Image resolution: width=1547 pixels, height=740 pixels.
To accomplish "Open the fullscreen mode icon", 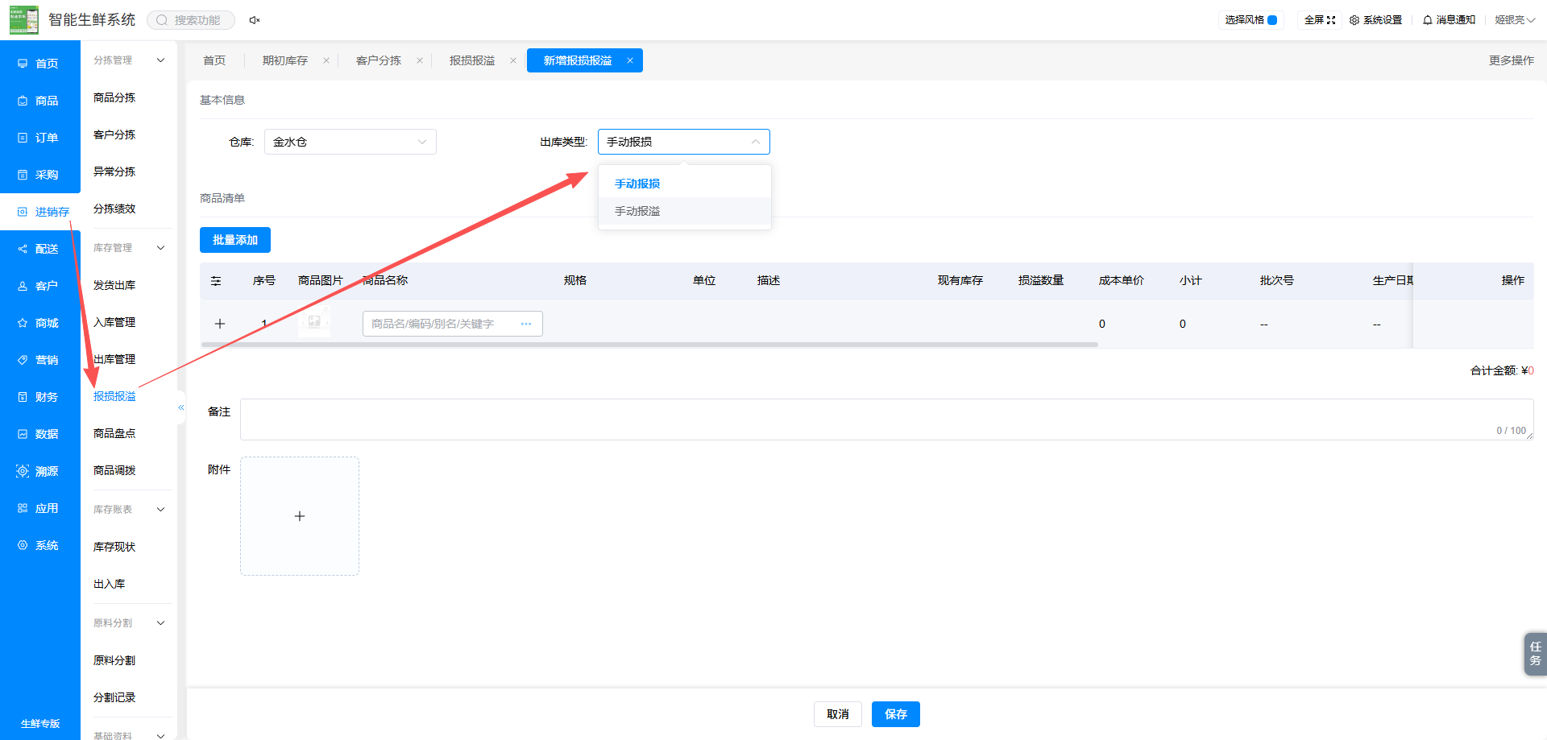I will 1331,20.
